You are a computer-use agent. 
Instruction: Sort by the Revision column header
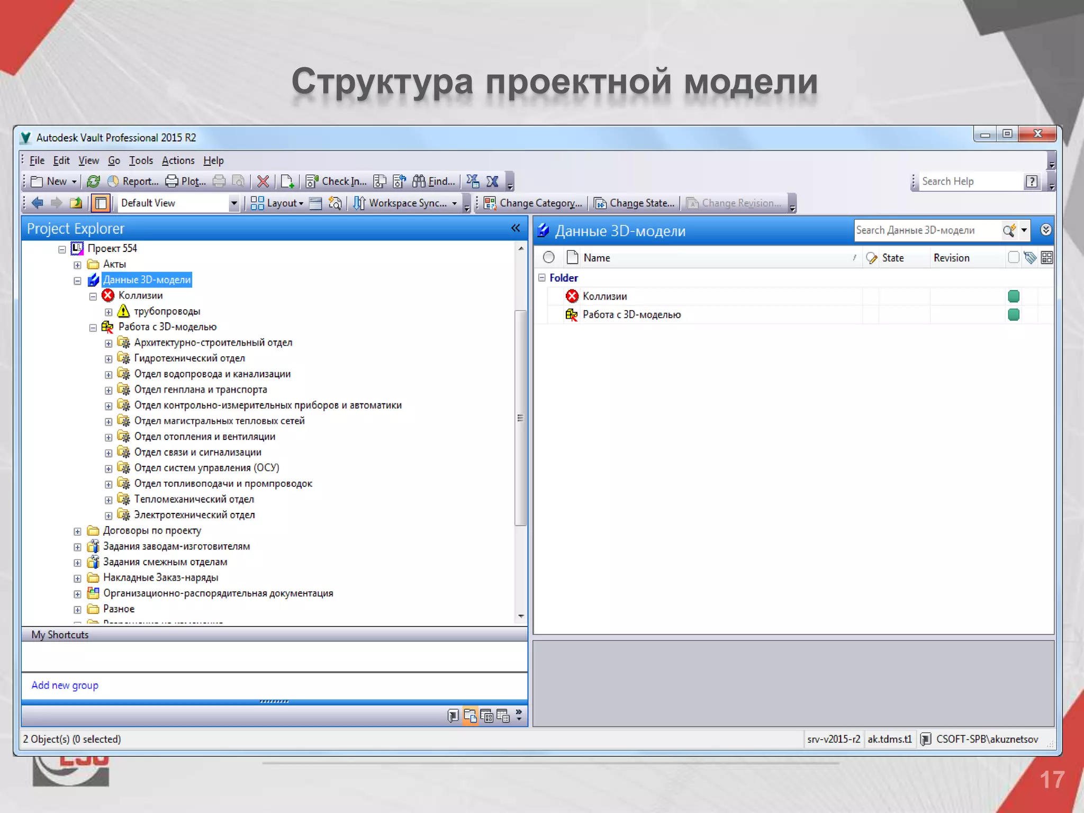pyautogui.click(x=951, y=258)
